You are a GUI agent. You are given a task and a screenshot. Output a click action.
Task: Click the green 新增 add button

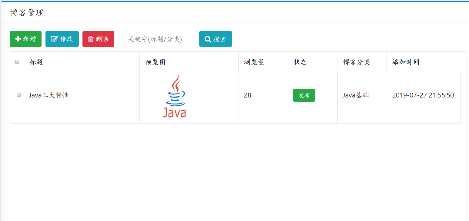coord(25,39)
